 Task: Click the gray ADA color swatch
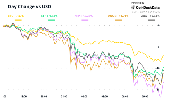click(x=152, y=20)
